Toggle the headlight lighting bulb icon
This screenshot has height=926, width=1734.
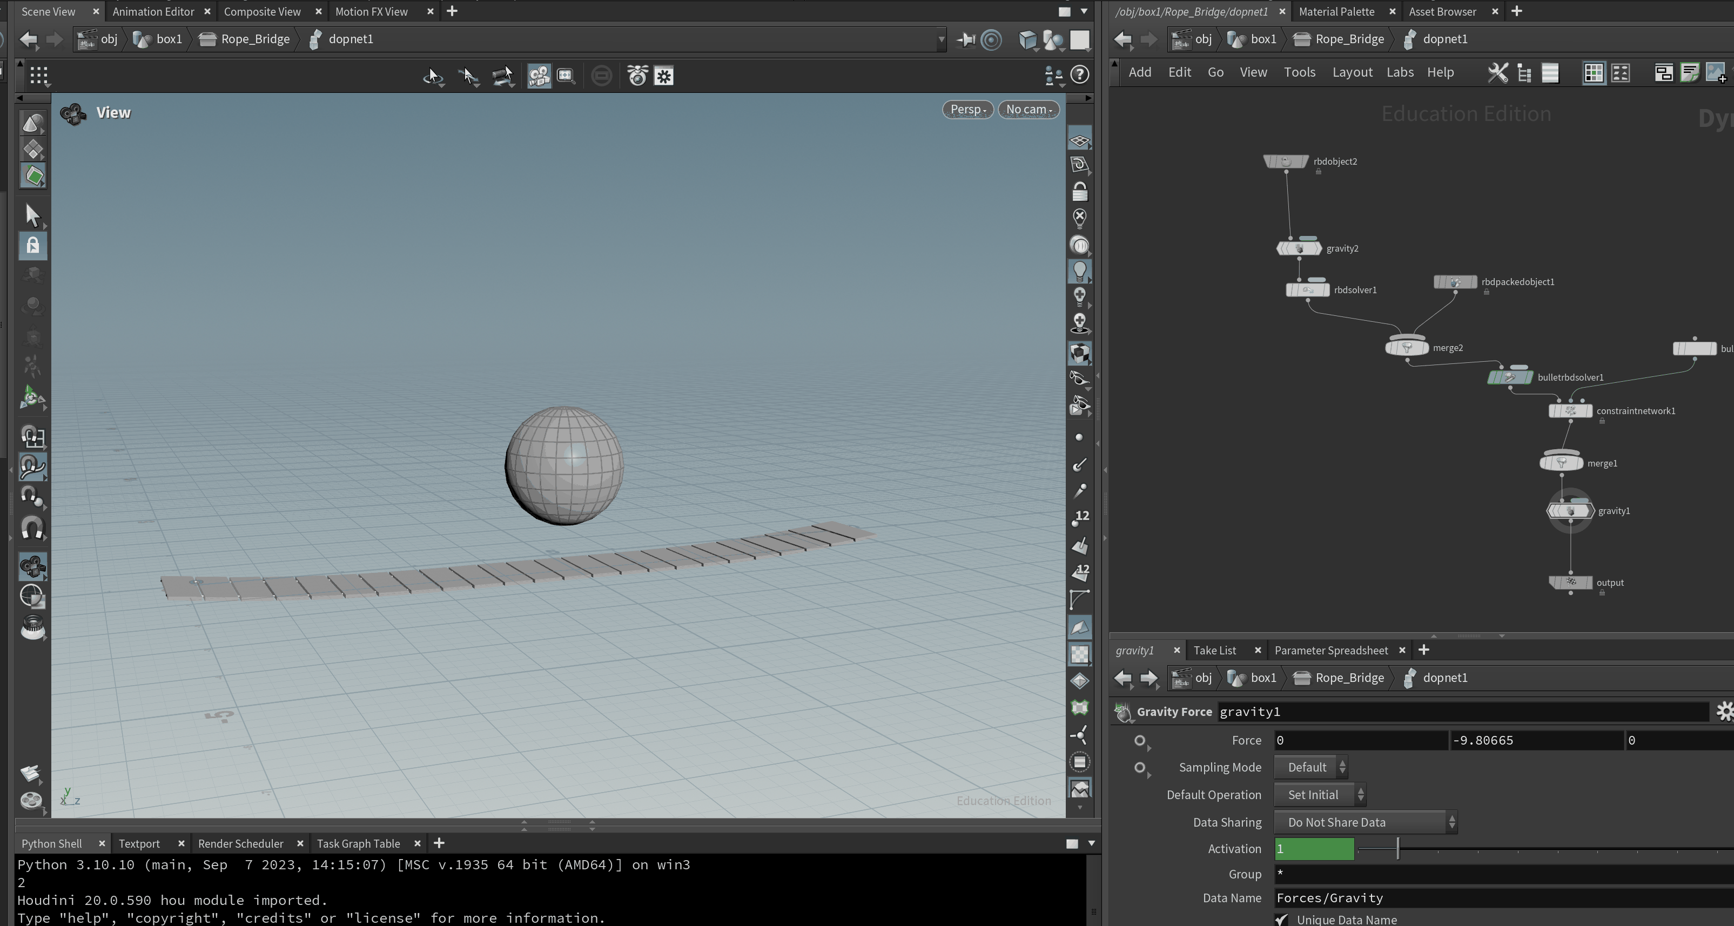(x=1080, y=271)
